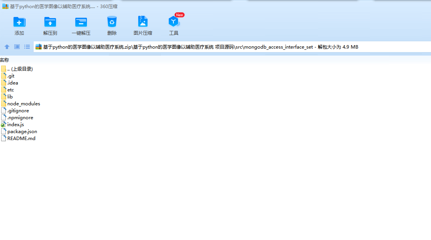This screenshot has width=431, height=240.
Task: Select the lib folder
Action: 7,97
